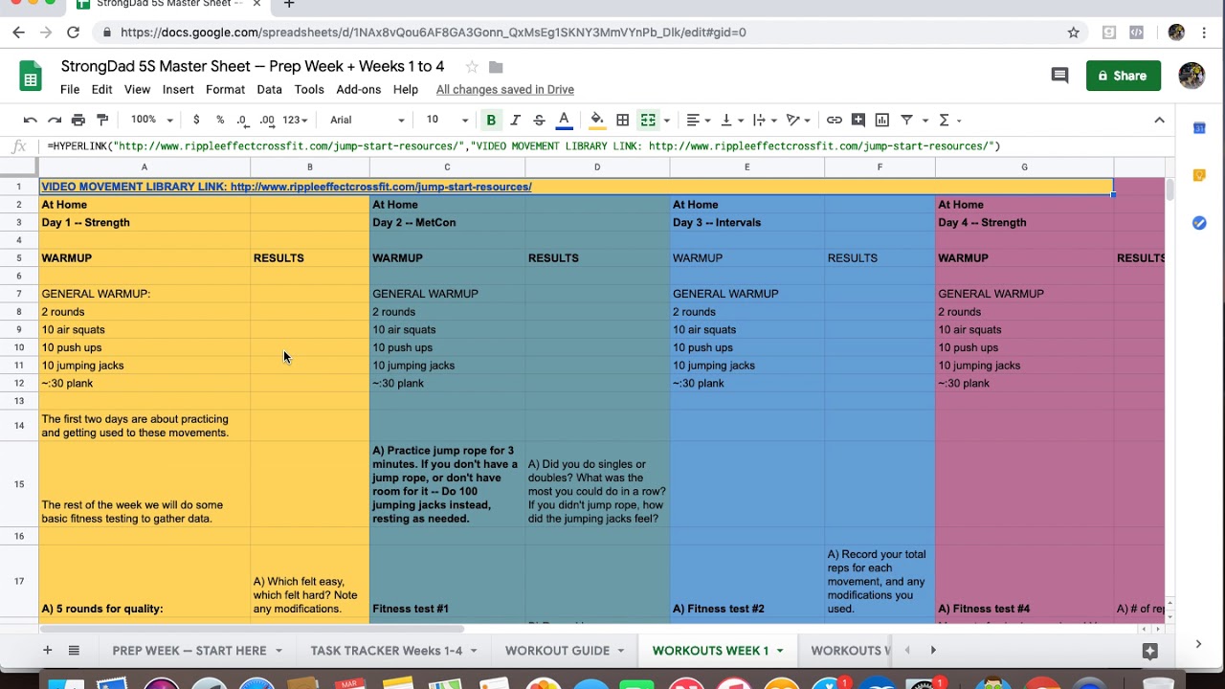Screen dimensions: 1225x689
Task: Star this spreadsheet document
Action: coord(472,67)
